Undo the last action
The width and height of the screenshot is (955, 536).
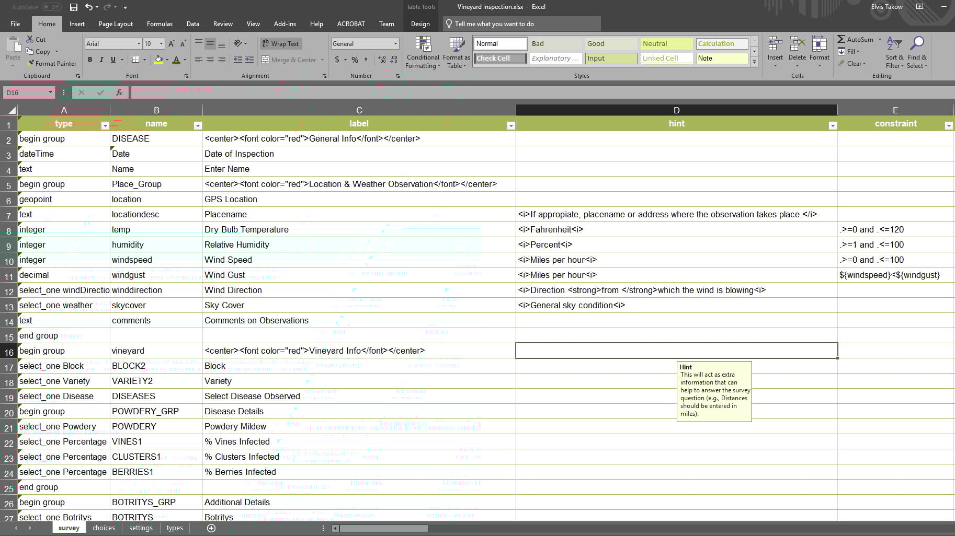89,7
